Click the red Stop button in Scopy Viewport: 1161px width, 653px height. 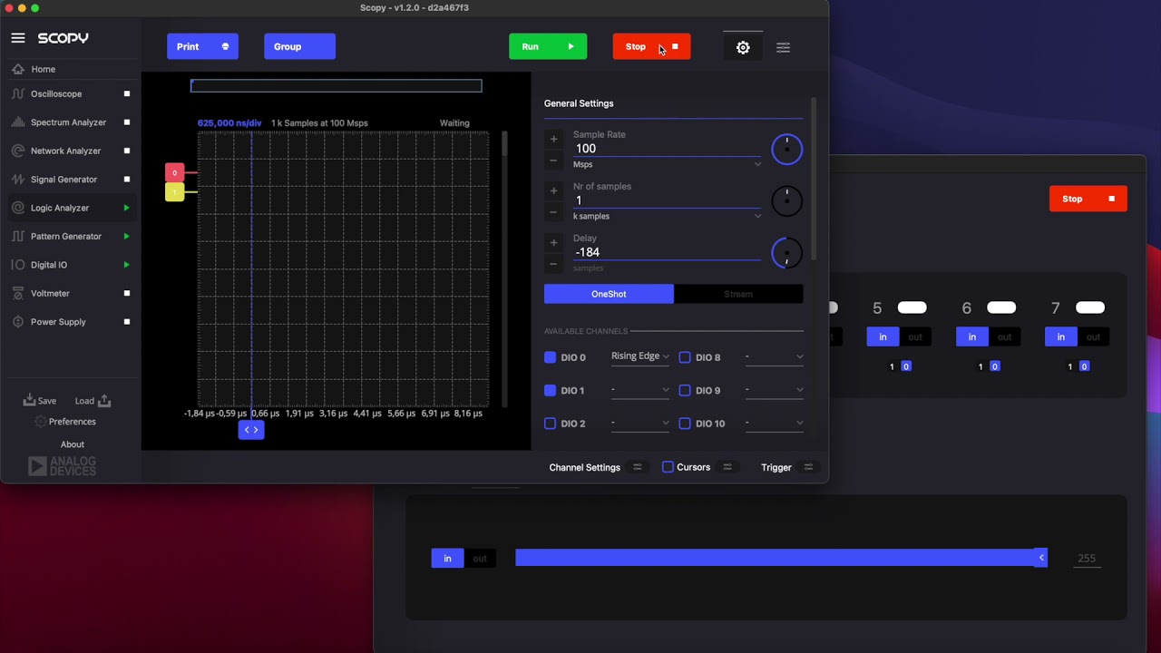tap(651, 46)
